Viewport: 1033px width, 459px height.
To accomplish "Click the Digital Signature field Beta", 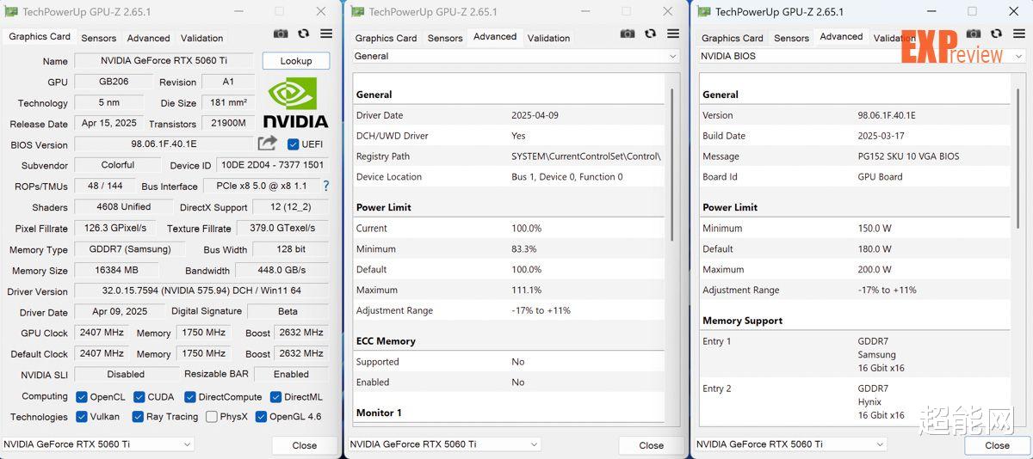I will 288,312.
